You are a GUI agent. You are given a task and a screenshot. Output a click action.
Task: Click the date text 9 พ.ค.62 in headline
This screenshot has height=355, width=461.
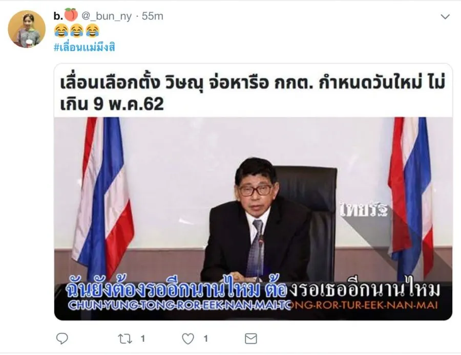coord(128,104)
